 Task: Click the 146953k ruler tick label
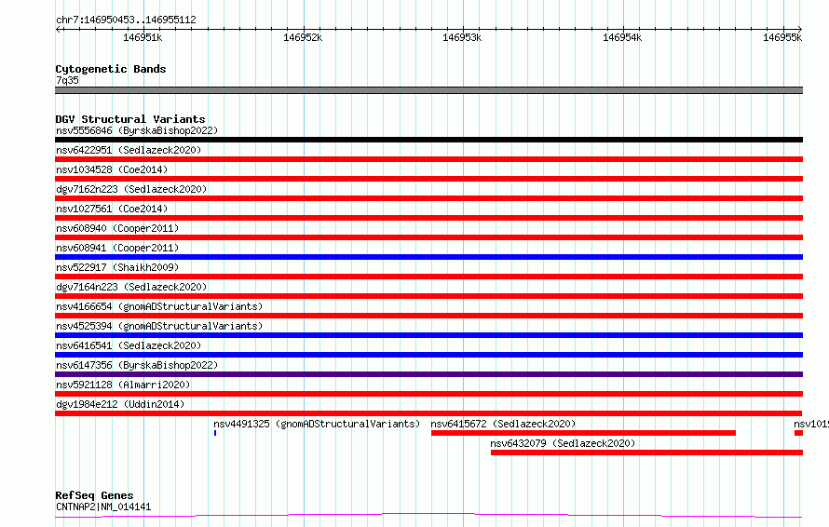462,37
